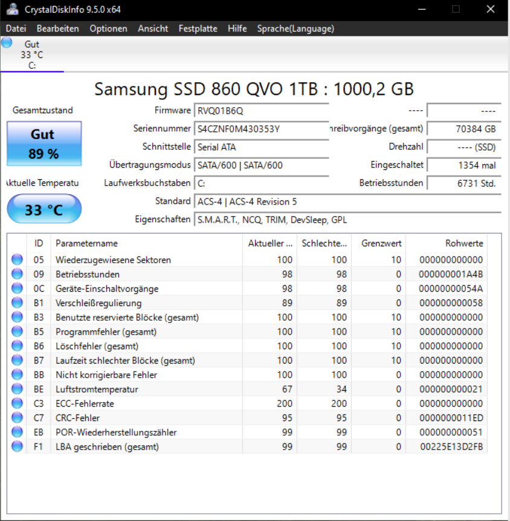Open the Optionen menu
510x521 pixels.
click(109, 28)
